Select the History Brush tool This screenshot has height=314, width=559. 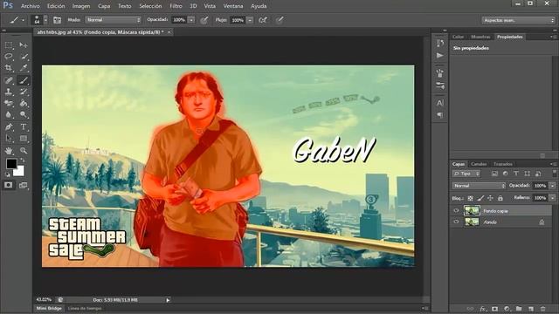coord(24,92)
